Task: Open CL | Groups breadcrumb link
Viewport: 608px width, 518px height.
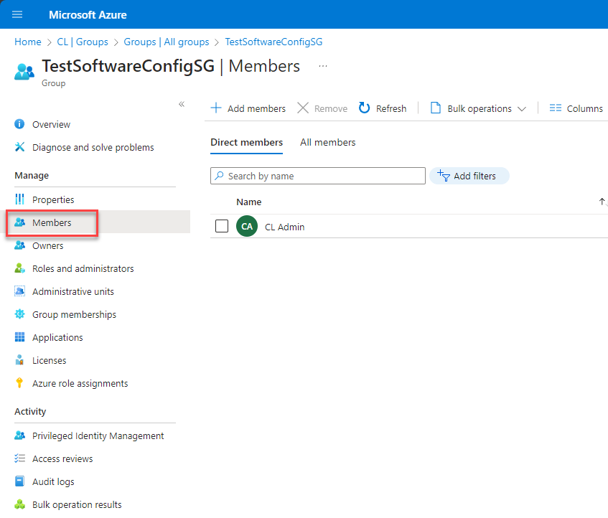Action: pyautogui.click(x=83, y=42)
